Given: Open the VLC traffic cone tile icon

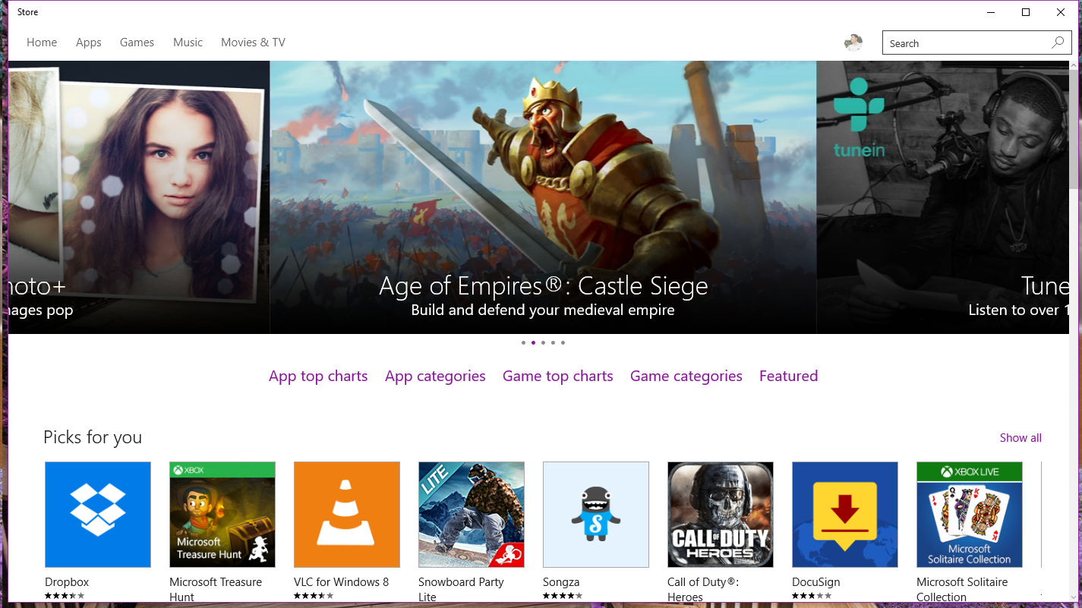Looking at the screenshot, I should (347, 515).
